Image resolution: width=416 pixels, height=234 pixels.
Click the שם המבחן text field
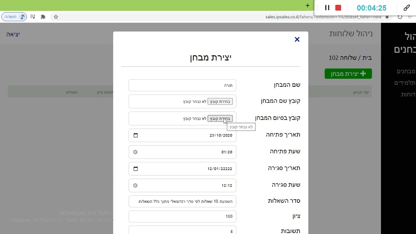(x=182, y=85)
